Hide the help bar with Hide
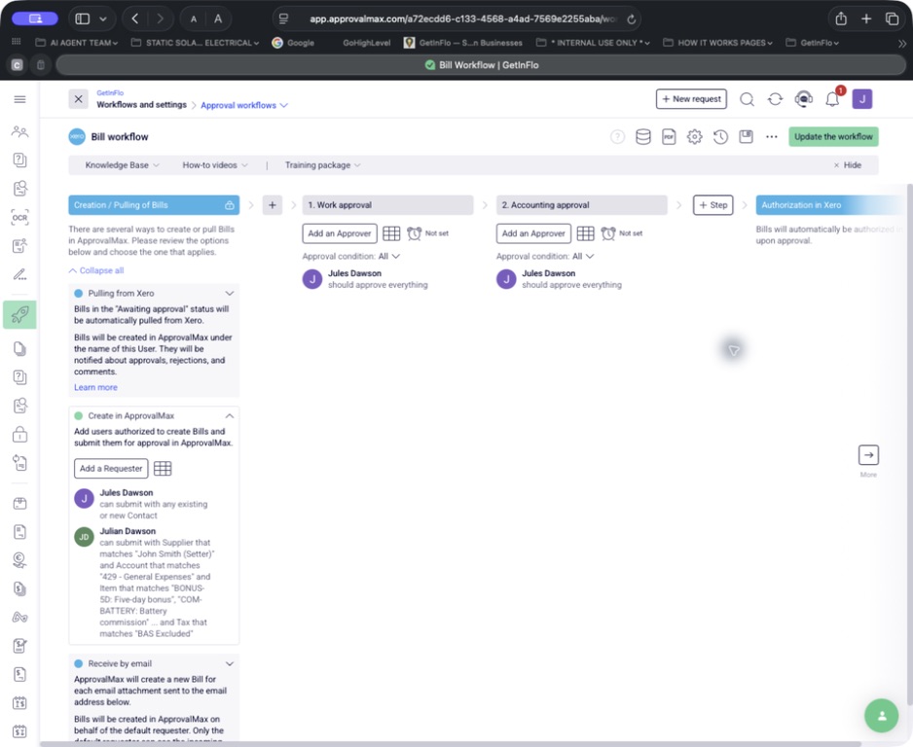The height and width of the screenshot is (747, 913). pos(847,165)
